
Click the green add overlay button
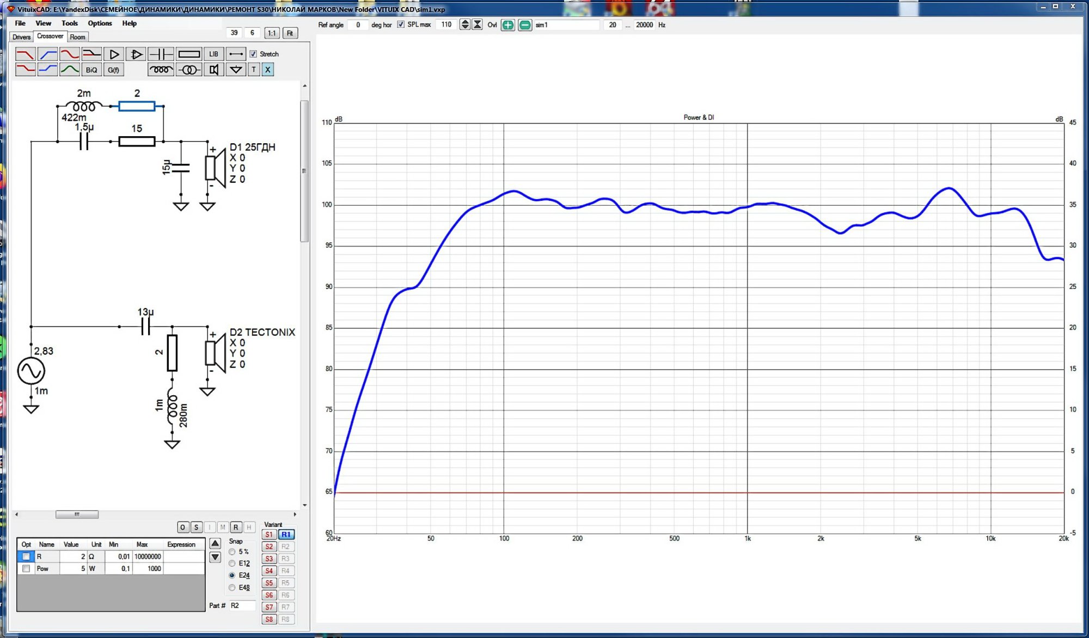point(507,25)
